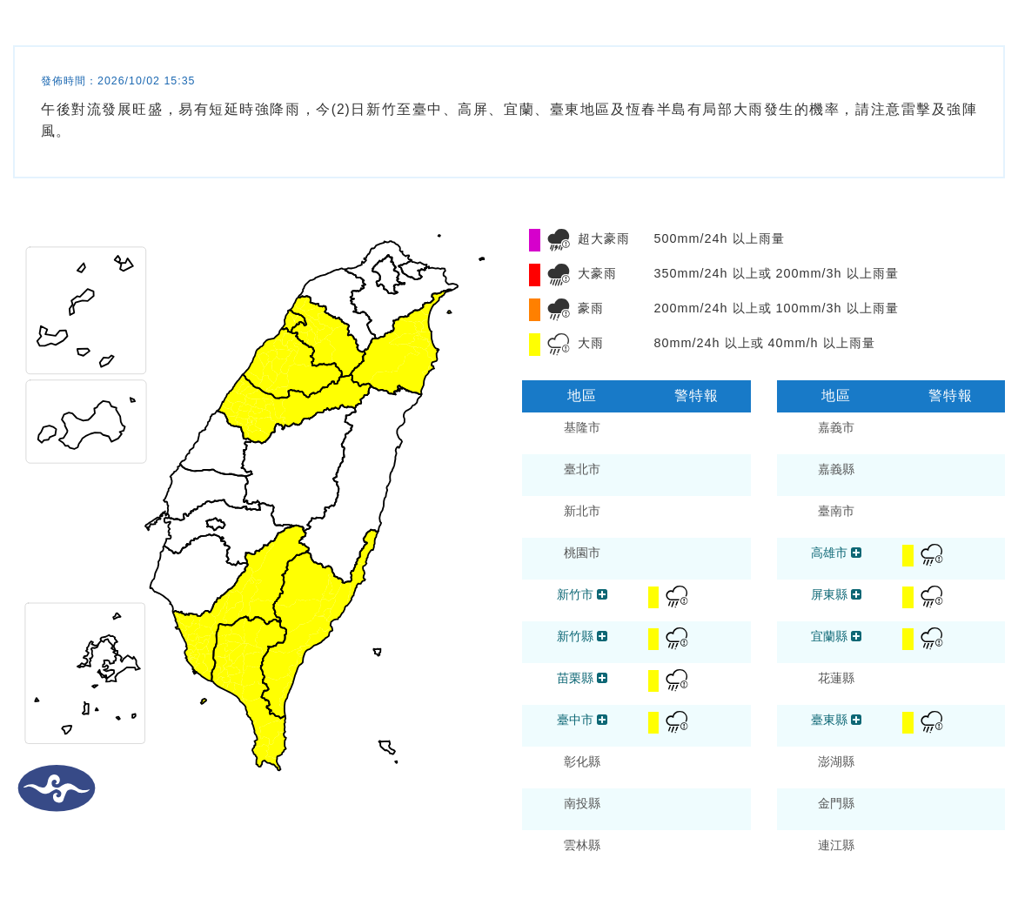Select the 基隆市 table row

[636, 433]
